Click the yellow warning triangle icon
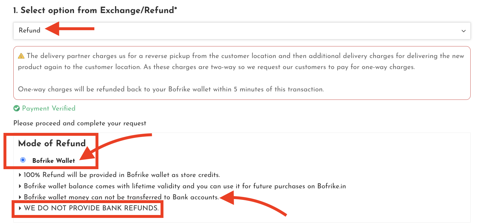 coord(21,56)
